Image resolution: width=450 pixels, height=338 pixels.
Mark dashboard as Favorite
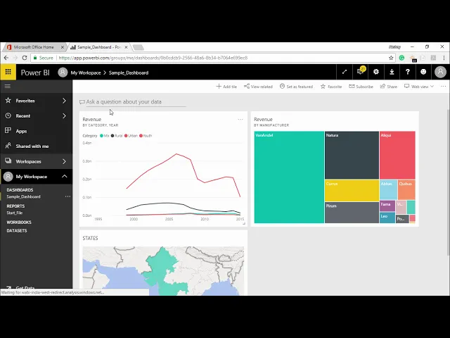[331, 87]
